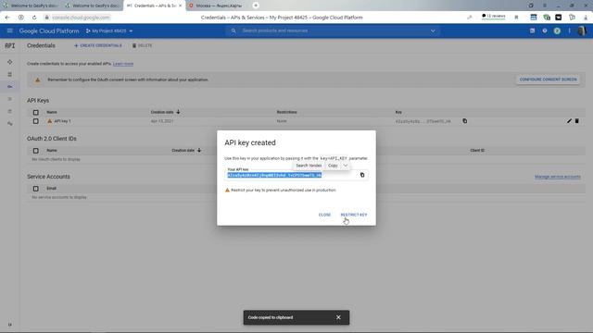Toggle the OAuth 2.0 Client IDs header checkbox

35,151
